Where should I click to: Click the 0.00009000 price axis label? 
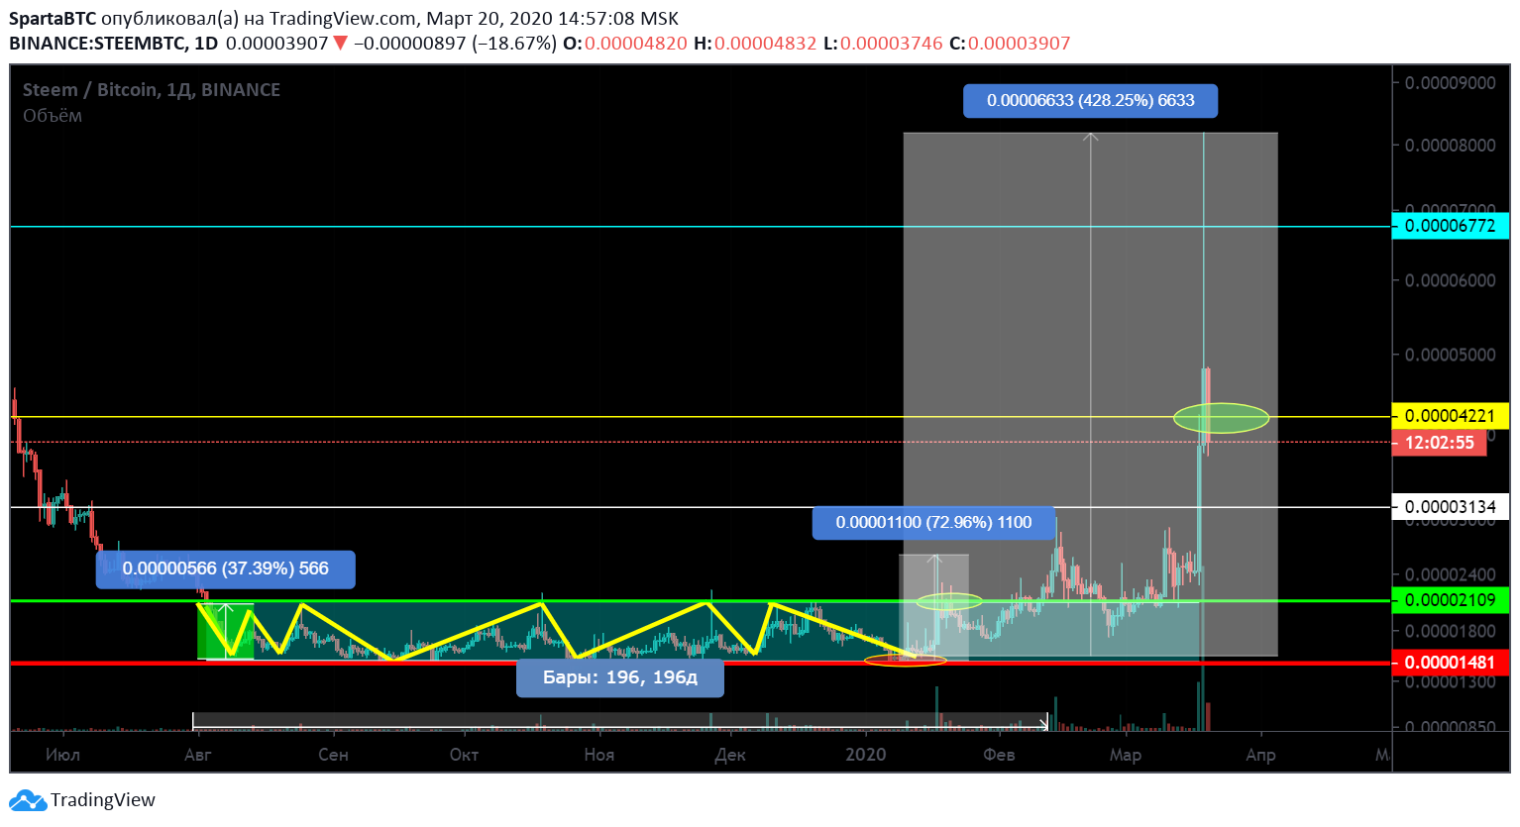pyautogui.click(x=1451, y=83)
